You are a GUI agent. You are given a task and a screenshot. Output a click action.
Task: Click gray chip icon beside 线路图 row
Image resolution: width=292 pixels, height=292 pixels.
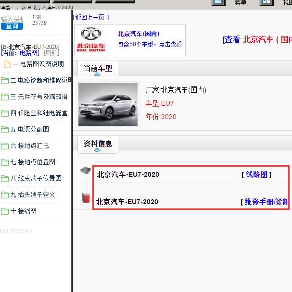point(86,170)
